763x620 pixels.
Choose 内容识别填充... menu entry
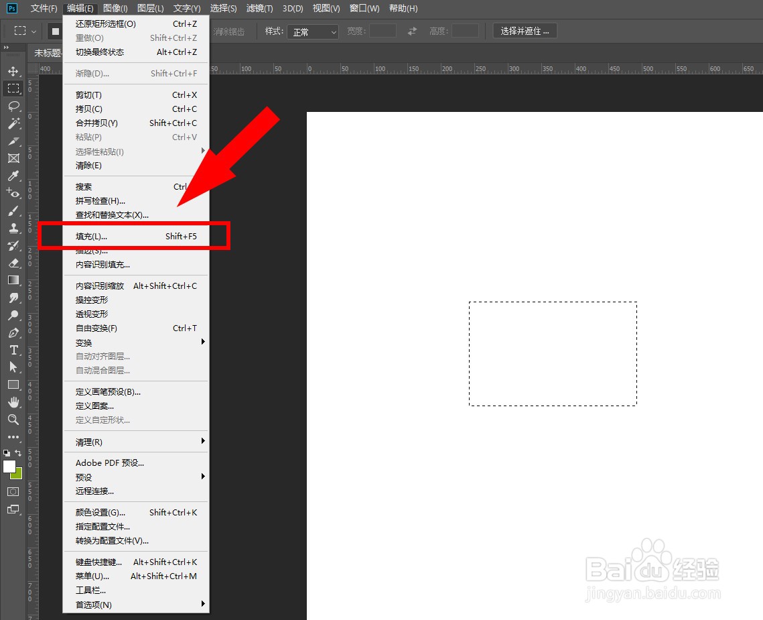(136, 265)
